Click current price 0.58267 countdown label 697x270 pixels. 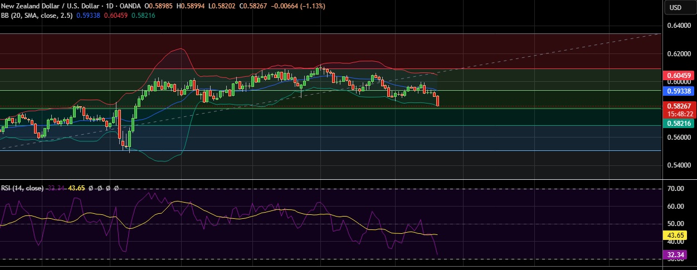click(679, 109)
